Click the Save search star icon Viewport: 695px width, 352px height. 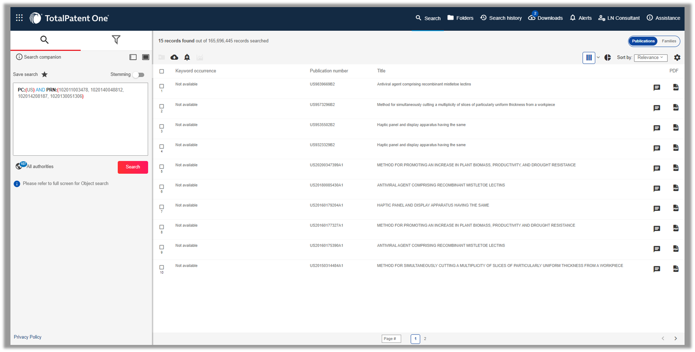coord(44,74)
